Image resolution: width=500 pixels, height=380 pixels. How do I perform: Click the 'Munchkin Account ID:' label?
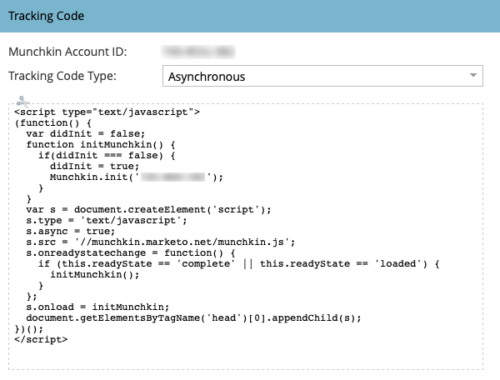pos(67,52)
